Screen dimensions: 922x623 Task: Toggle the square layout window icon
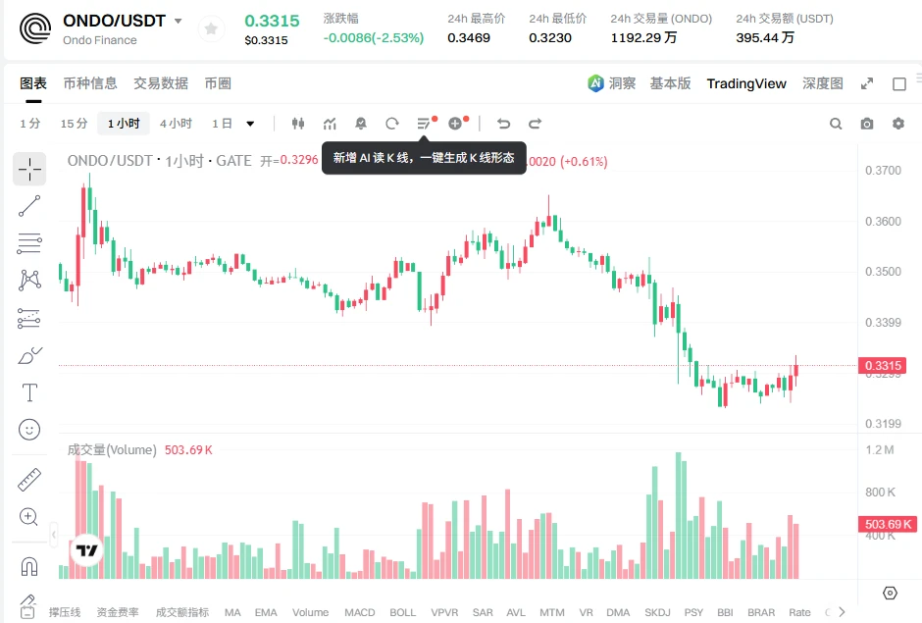click(899, 84)
